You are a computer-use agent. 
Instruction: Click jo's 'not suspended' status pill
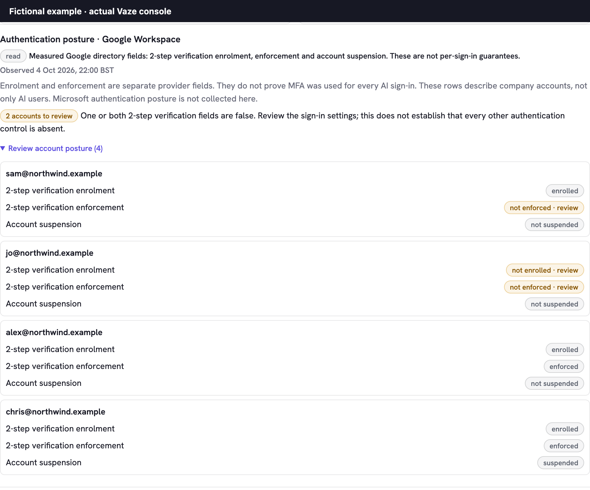coord(554,304)
